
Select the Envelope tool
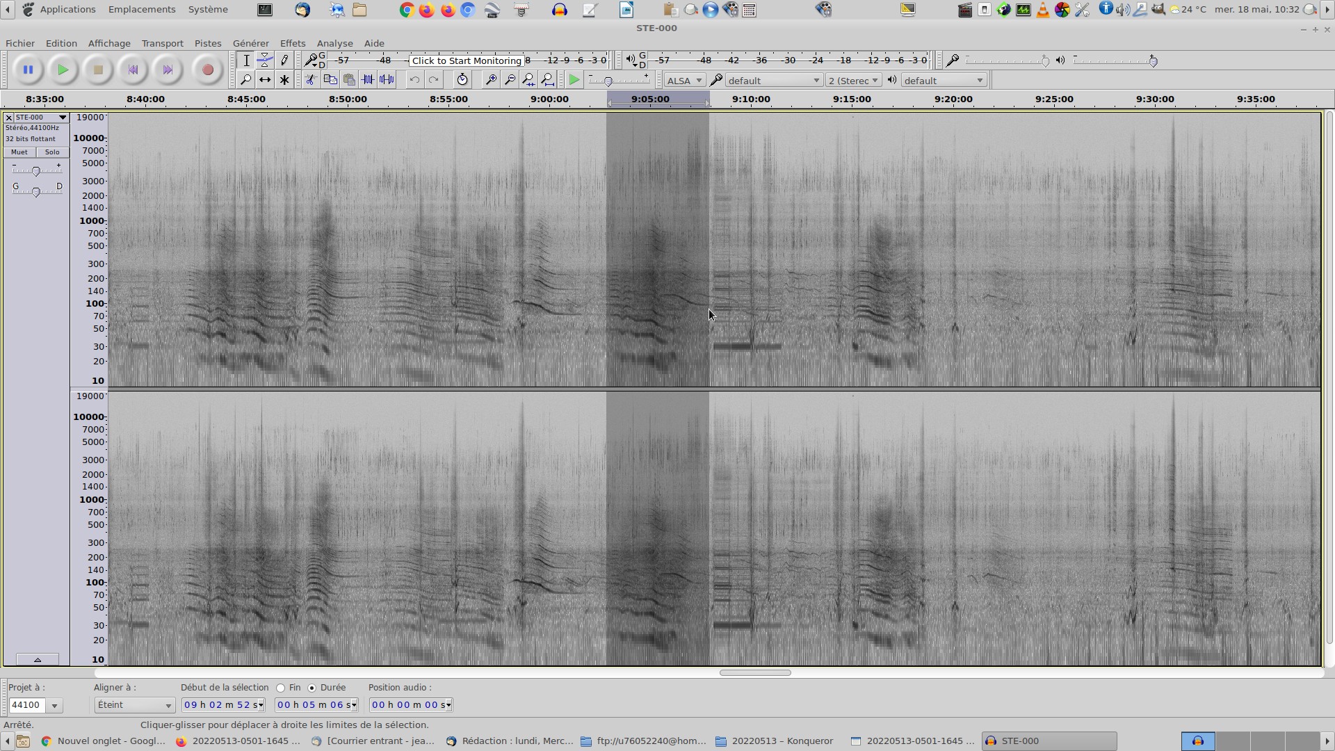pyautogui.click(x=265, y=60)
